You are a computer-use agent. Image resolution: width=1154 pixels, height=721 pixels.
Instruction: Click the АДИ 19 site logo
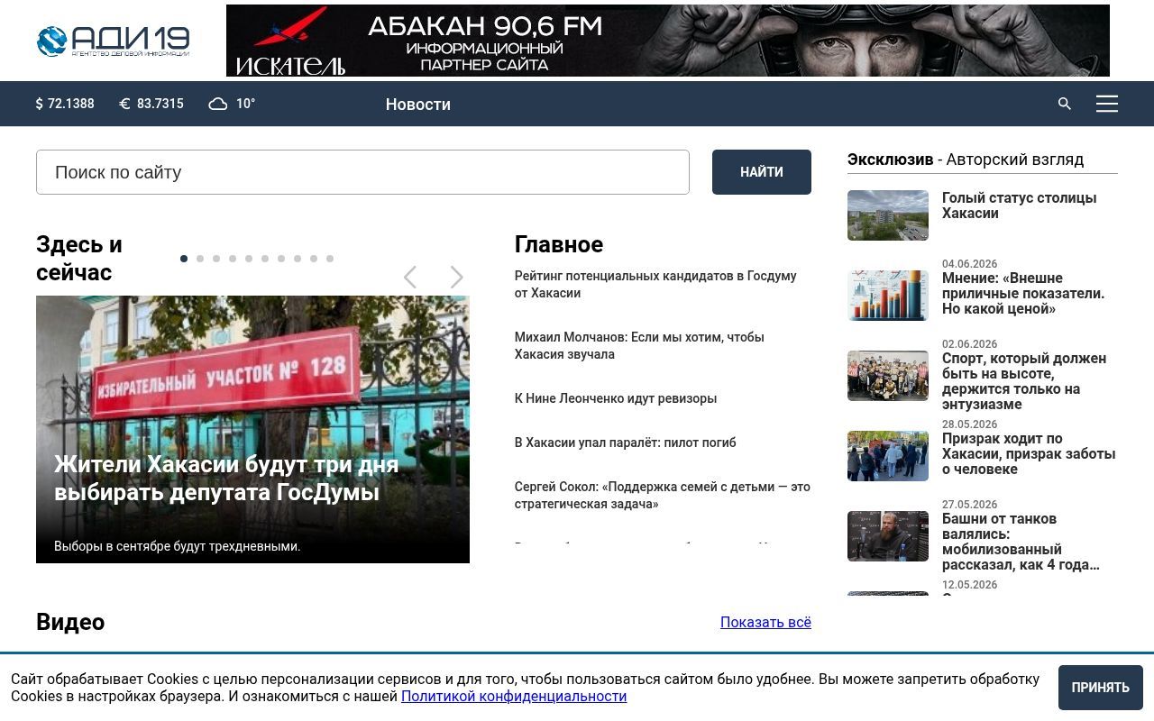pos(113,41)
